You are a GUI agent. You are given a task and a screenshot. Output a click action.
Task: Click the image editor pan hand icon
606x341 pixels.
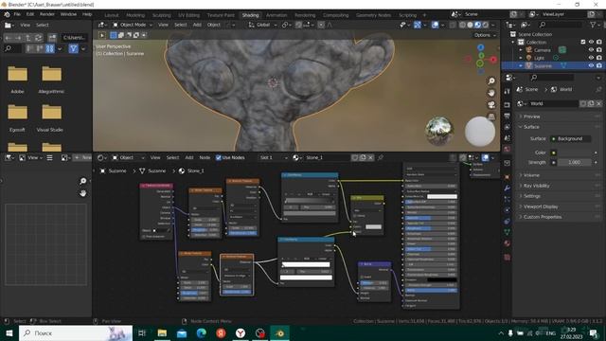click(x=82, y=193)
